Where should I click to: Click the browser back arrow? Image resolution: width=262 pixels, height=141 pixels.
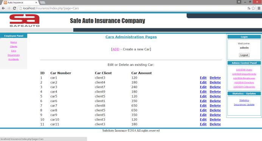click(3, 8)
